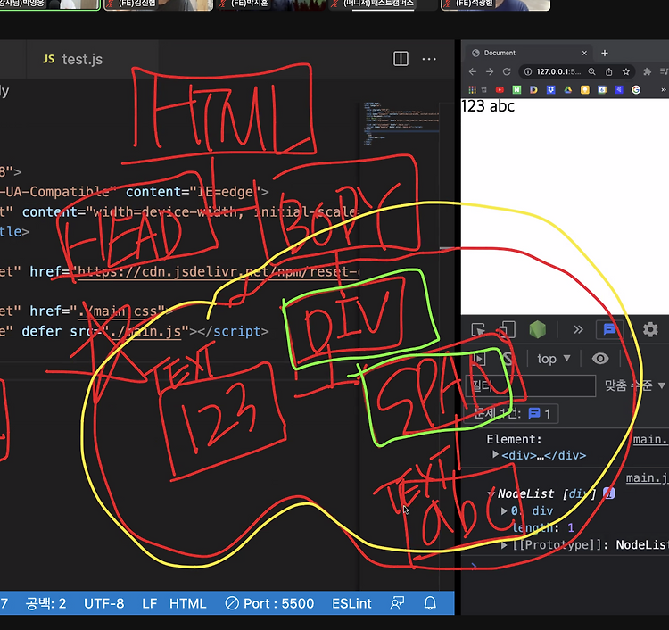Open the issues message badge in DevTools
The width and height of the screenshot is (669, 630).
[x=610, y=329]
